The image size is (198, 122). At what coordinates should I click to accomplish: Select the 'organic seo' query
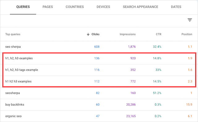point(13,116)
